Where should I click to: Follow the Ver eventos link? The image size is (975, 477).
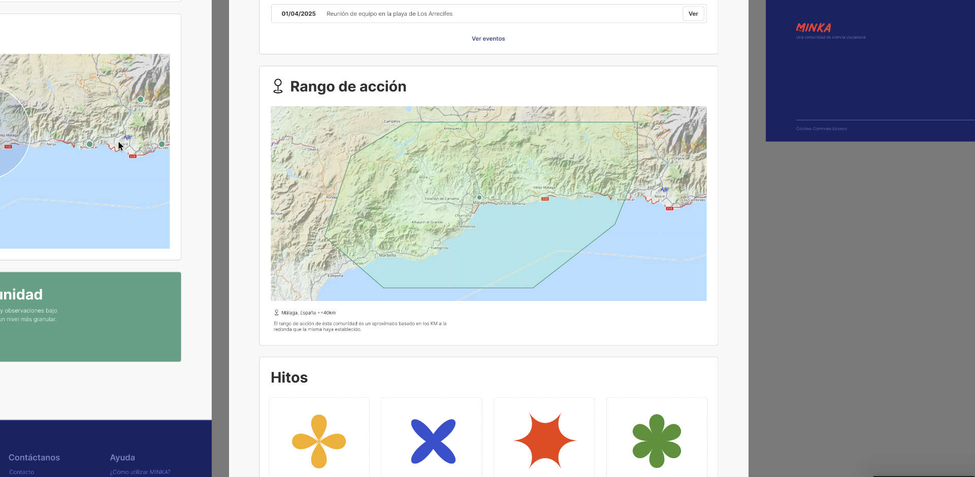coord(488,39)
